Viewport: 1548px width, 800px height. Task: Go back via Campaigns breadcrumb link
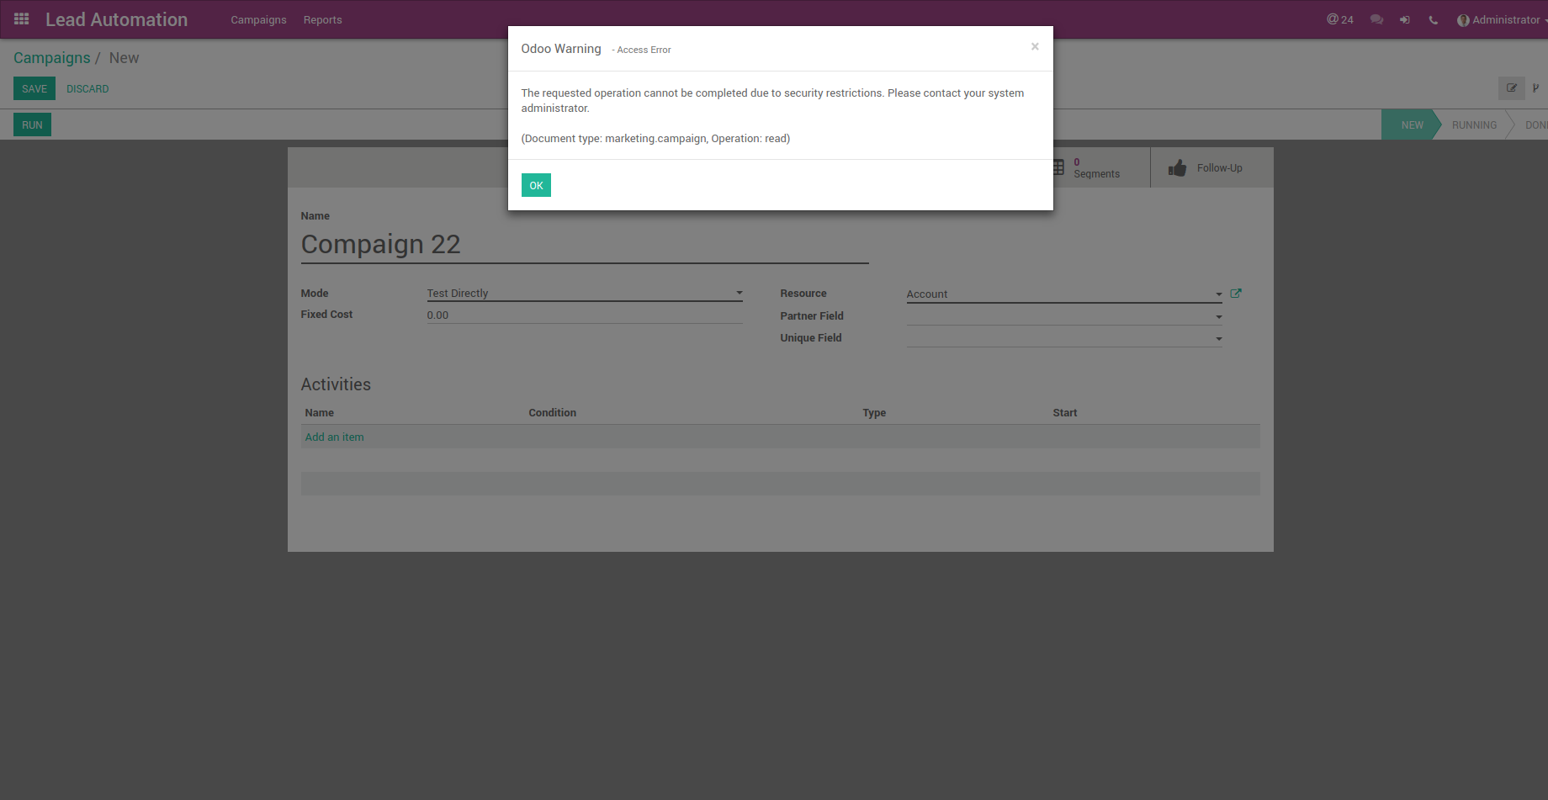coord(52,57)
